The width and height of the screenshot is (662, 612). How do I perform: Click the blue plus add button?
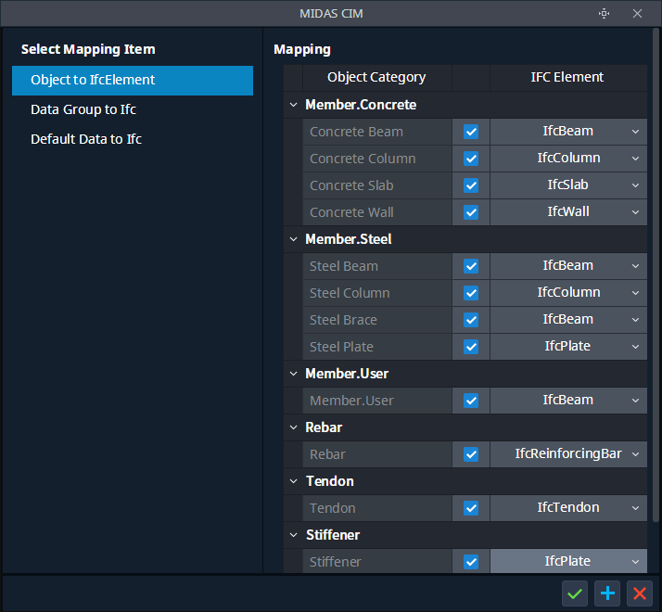coord(607,593)
